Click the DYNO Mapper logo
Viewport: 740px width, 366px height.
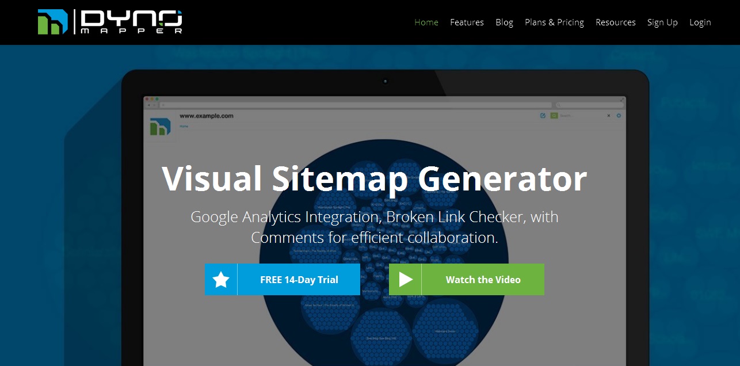(x=110, y=22)
